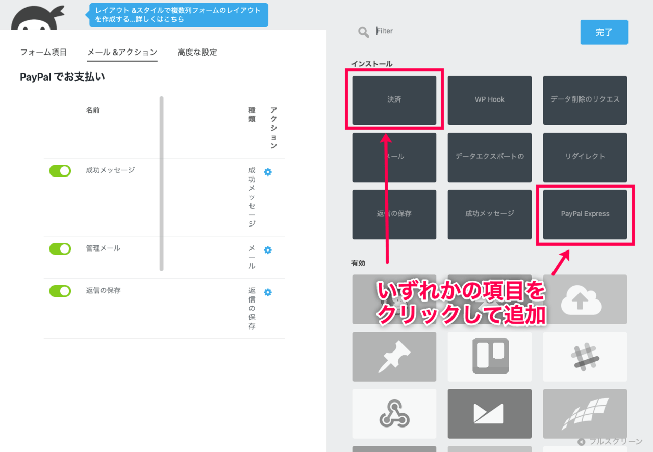Image resolution: width=653 pixels, height=452 pixels.
Task: Click the アクション column header
Action: 274,128
